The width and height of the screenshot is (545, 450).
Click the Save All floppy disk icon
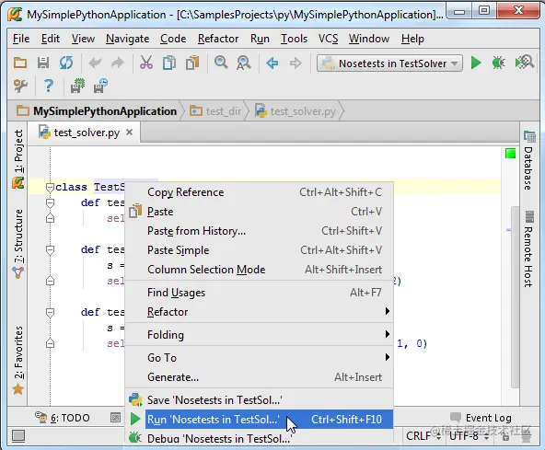pos(43,63)
